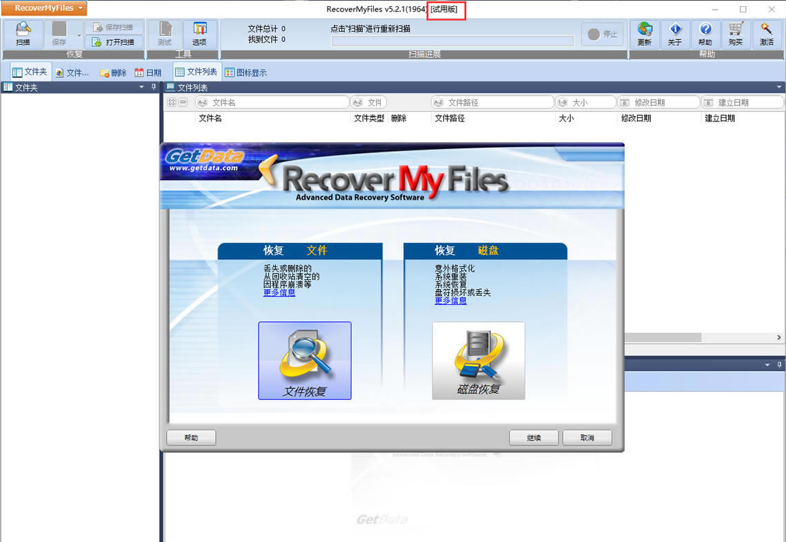786x542 pixels.
Task: Click the collapse filter minus icon
Action: pyautogui.click(x=183, y=102)
